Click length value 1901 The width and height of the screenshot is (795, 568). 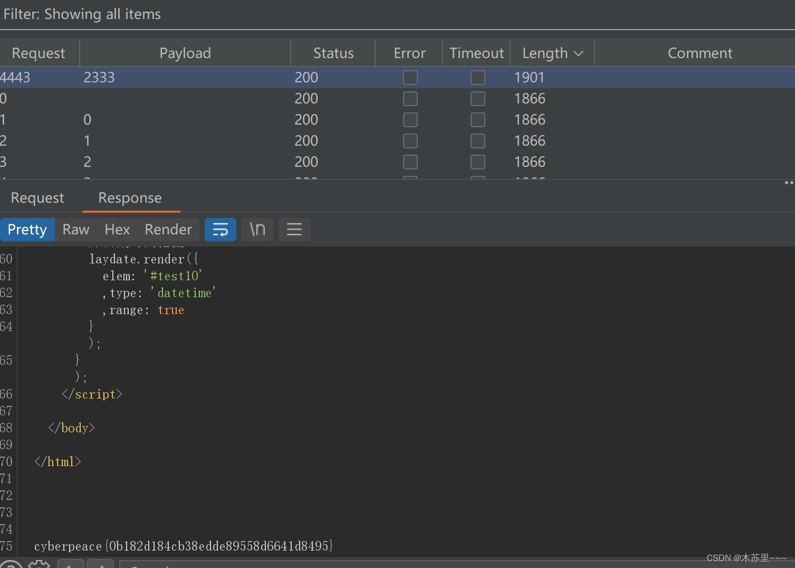pos(529,78)
